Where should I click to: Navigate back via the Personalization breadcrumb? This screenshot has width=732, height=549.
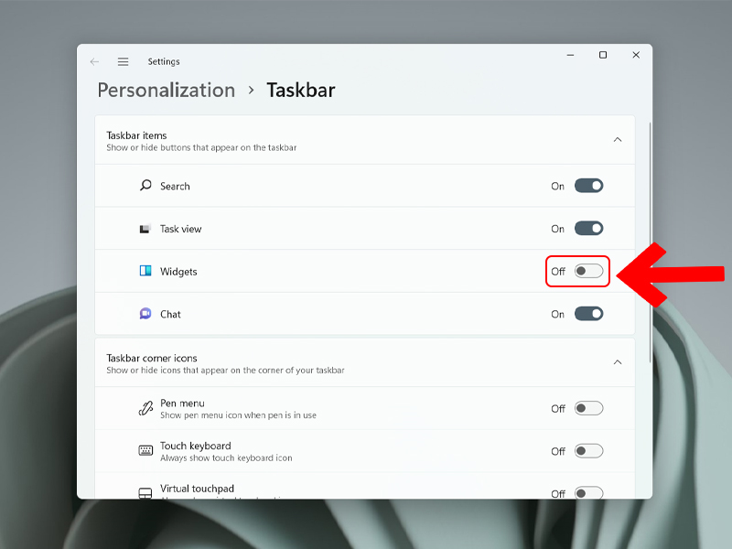[x=166, y=90]
